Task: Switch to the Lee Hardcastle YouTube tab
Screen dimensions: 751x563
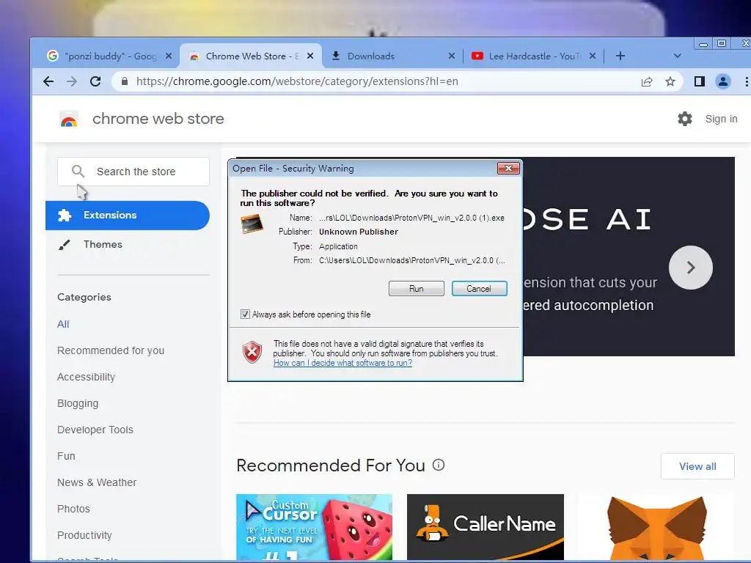Action: (x=532, y=56)
